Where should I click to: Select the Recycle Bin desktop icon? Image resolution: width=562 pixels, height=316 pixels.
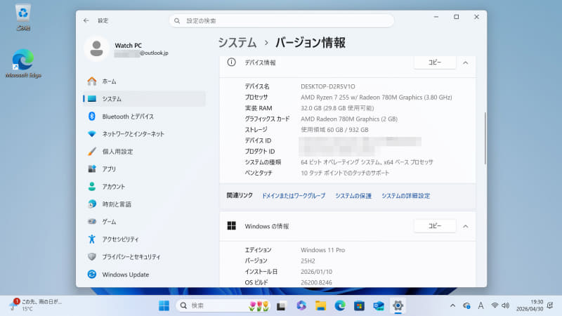(23, 17)
